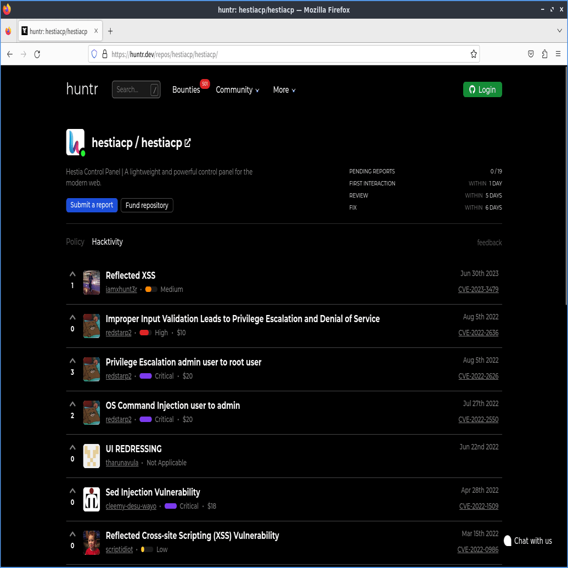
Task: Click the browser URL address bar
Action: click(x=284, y=54)
